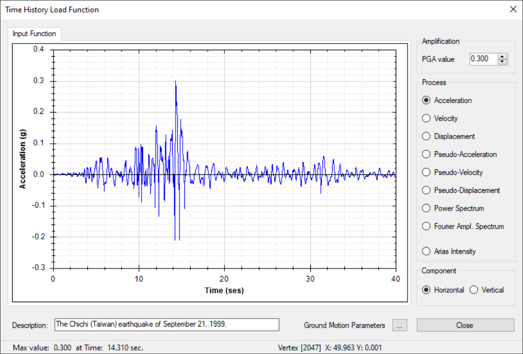Image resolution: width=523 pixels, height=354 pixels.
Task: Click the Component group label
Action: 439,271
